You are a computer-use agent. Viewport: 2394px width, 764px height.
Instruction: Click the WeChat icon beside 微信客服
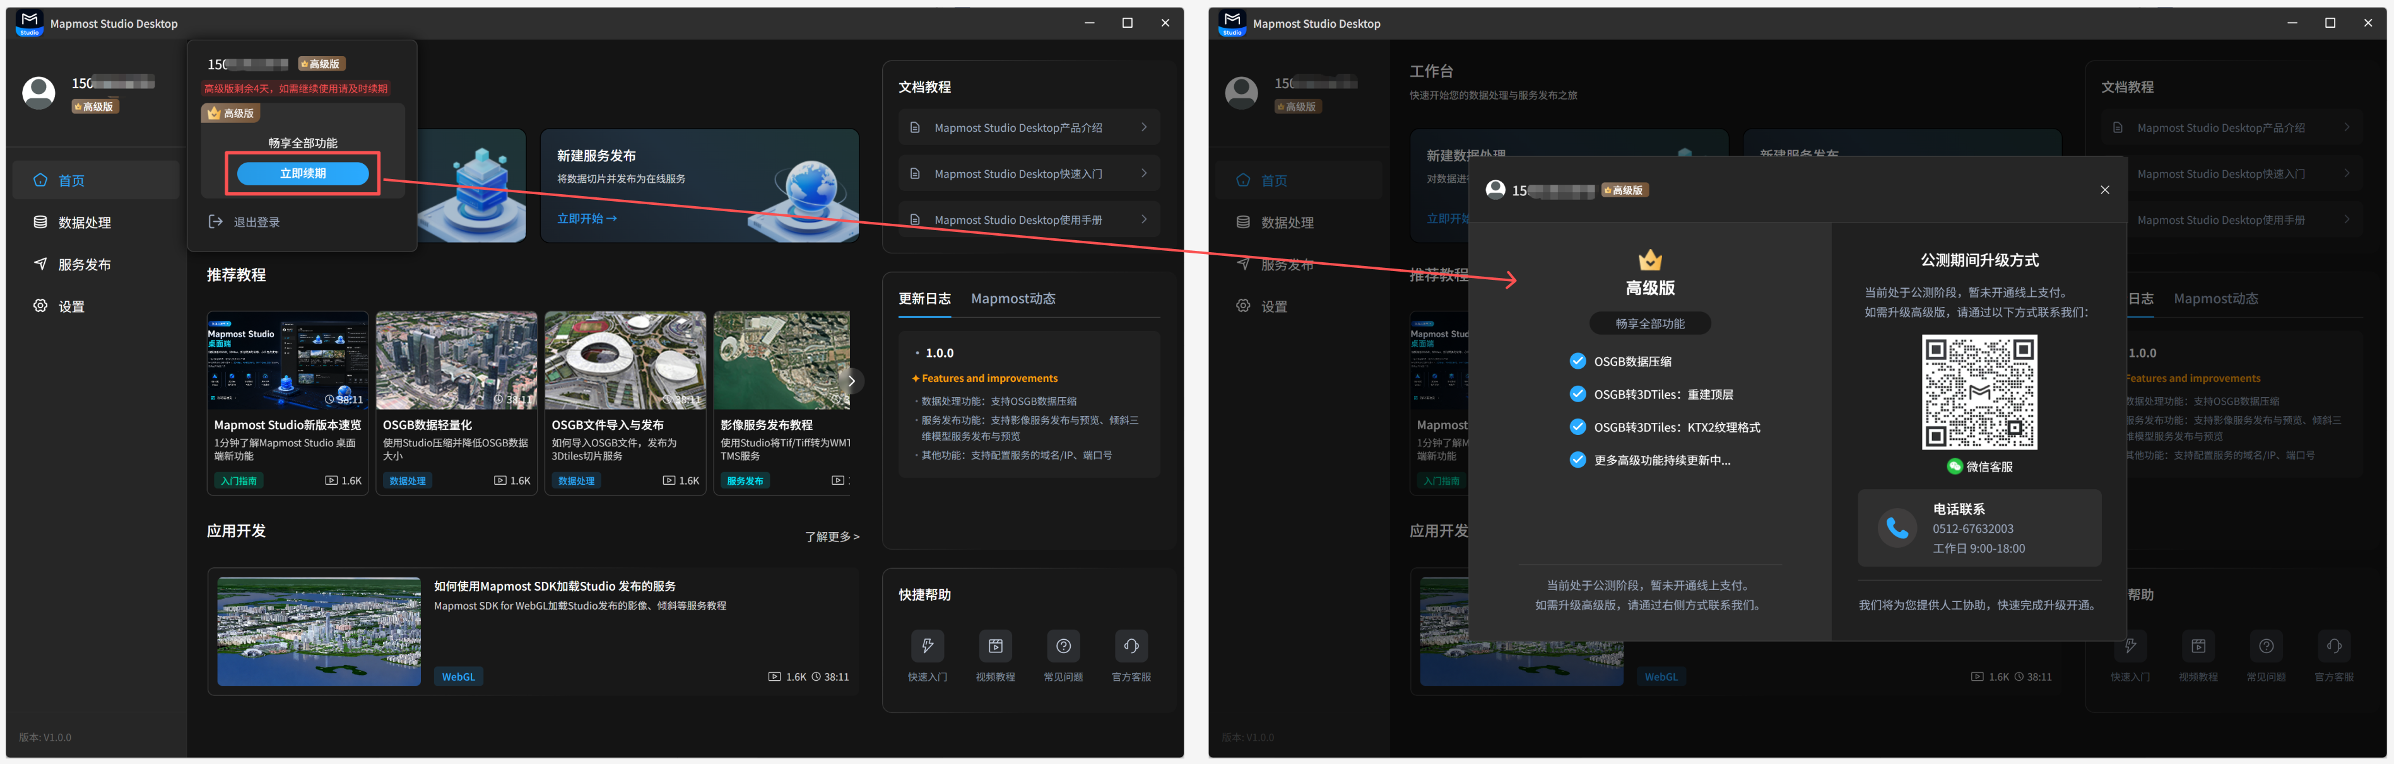coord(1954,467)
